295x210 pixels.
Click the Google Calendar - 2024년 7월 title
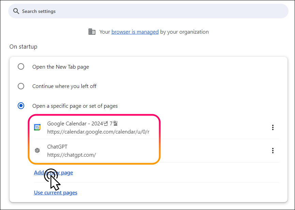(82, 123)
